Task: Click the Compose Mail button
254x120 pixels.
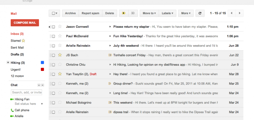Action: coord(25,23)
